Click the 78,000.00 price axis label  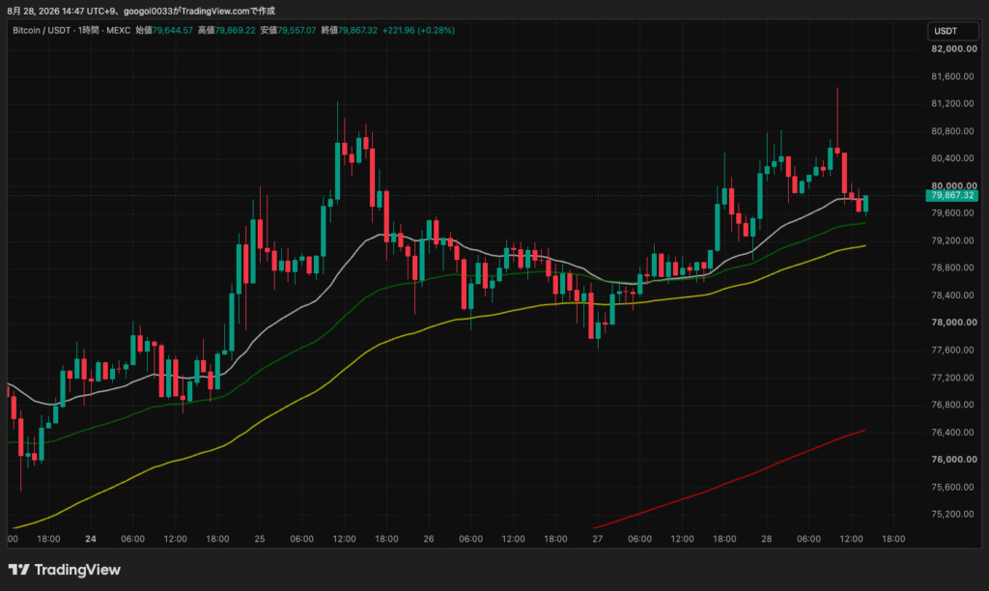[x=953, y=323]
